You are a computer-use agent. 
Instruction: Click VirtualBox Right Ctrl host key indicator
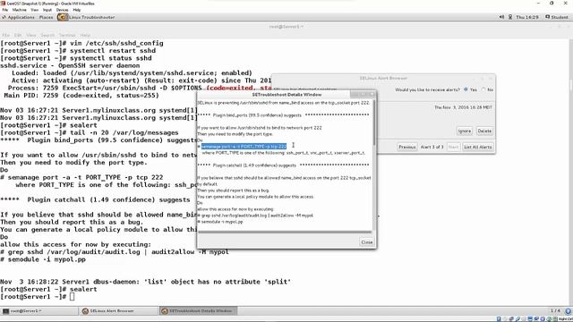pyautogui.click(x=566, y=319)
